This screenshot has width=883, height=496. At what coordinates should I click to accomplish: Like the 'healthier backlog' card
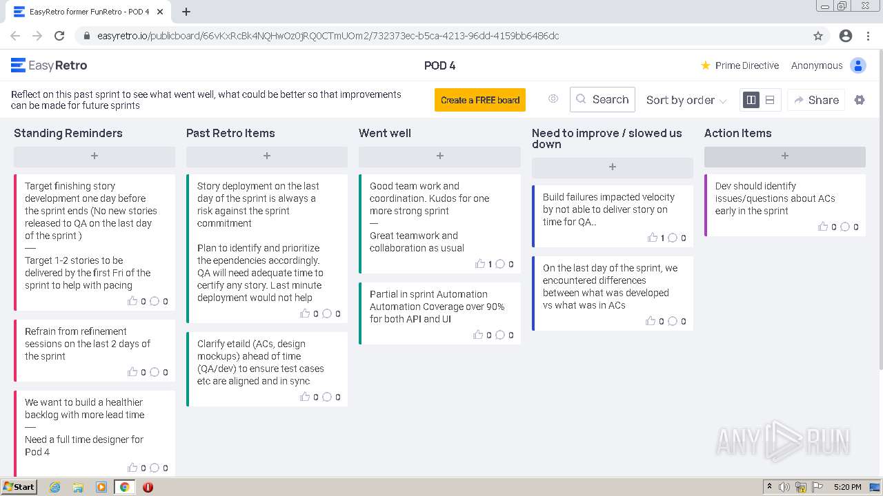click(132, 468)
